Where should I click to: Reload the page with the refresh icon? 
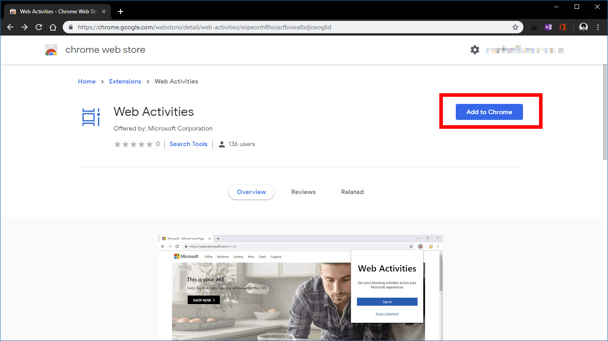click(39, 27)
